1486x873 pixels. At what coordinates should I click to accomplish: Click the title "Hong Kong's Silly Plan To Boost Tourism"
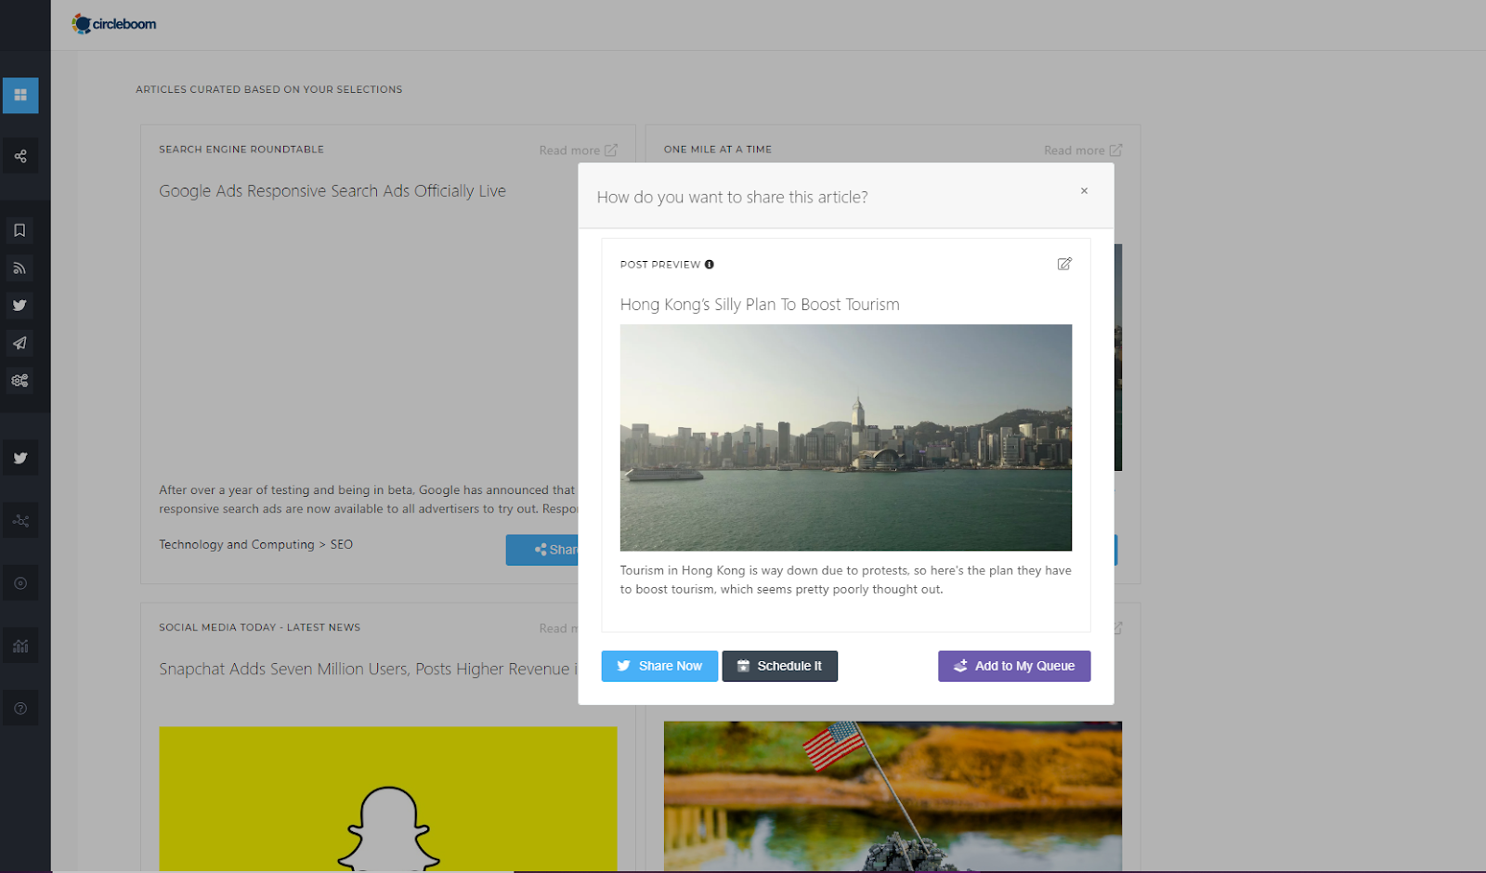tap(760, 305)
